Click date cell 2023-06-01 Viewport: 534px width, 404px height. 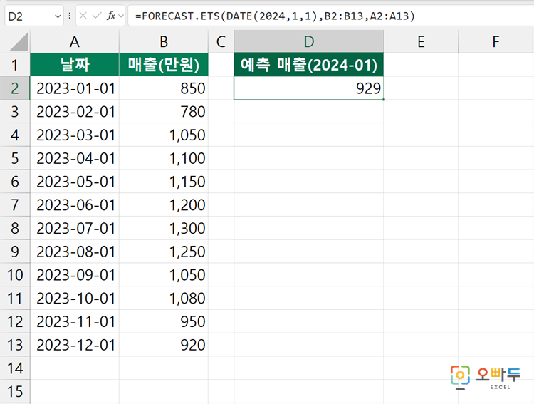coord(75,205)
